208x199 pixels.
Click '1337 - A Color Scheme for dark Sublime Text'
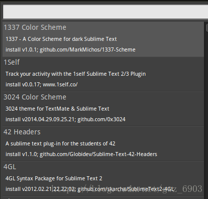61,39
